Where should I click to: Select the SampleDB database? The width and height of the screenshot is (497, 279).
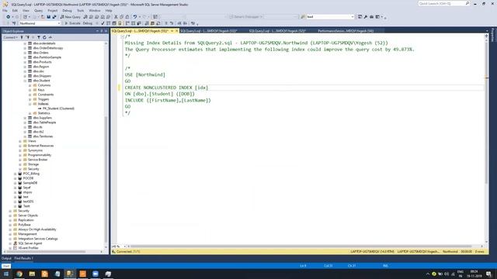[x=30, y=183]
